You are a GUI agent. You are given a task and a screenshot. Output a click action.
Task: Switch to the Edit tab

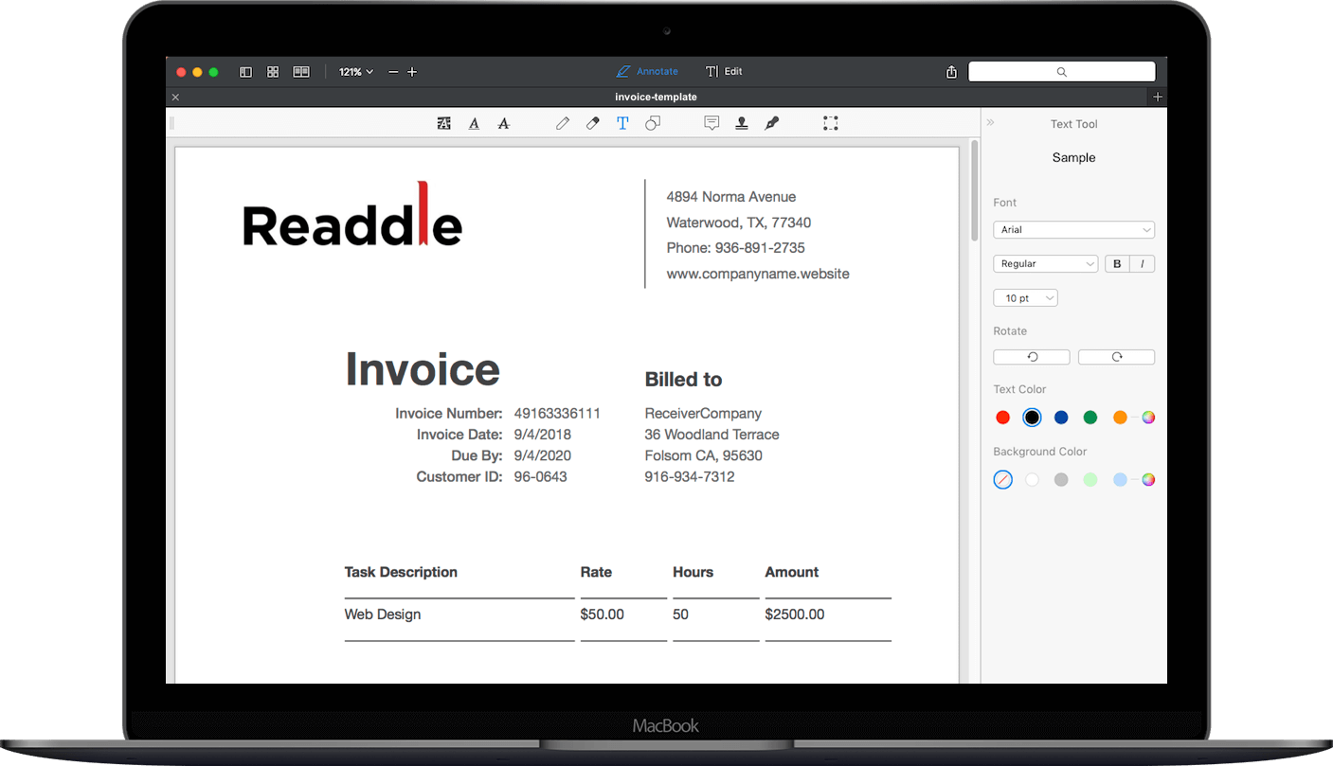pos(724,72)
